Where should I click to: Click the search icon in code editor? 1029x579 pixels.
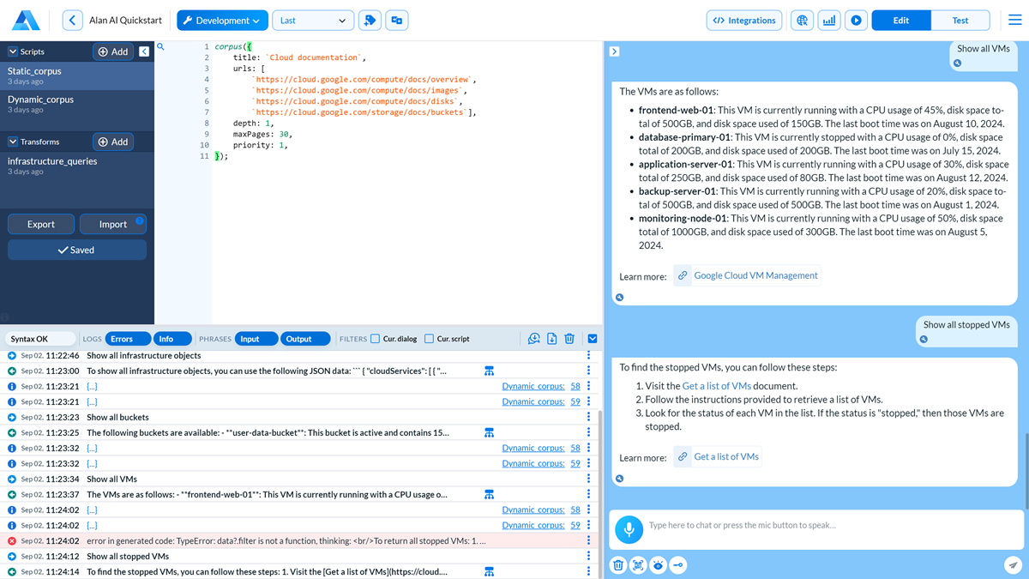(x=160, y=47)
